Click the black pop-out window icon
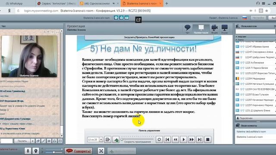This screenshot has height=155, width=276. (x=138, y=20)
